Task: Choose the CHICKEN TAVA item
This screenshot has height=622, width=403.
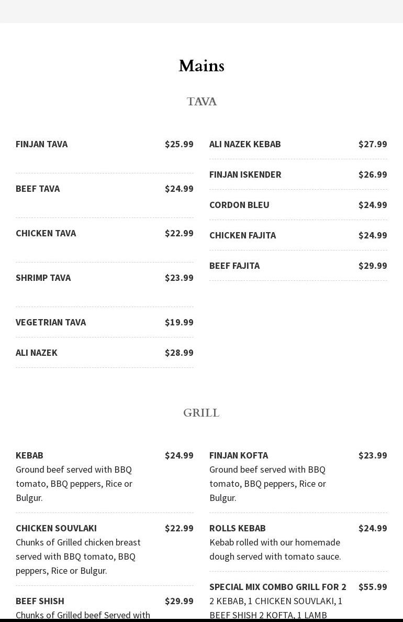Action: coord(46,233)
